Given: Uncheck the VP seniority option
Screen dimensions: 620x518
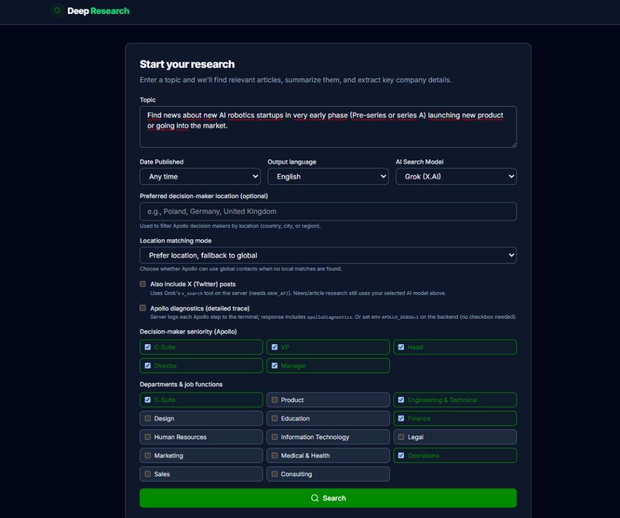Looking at the screenshot, I should click(274, 347).
